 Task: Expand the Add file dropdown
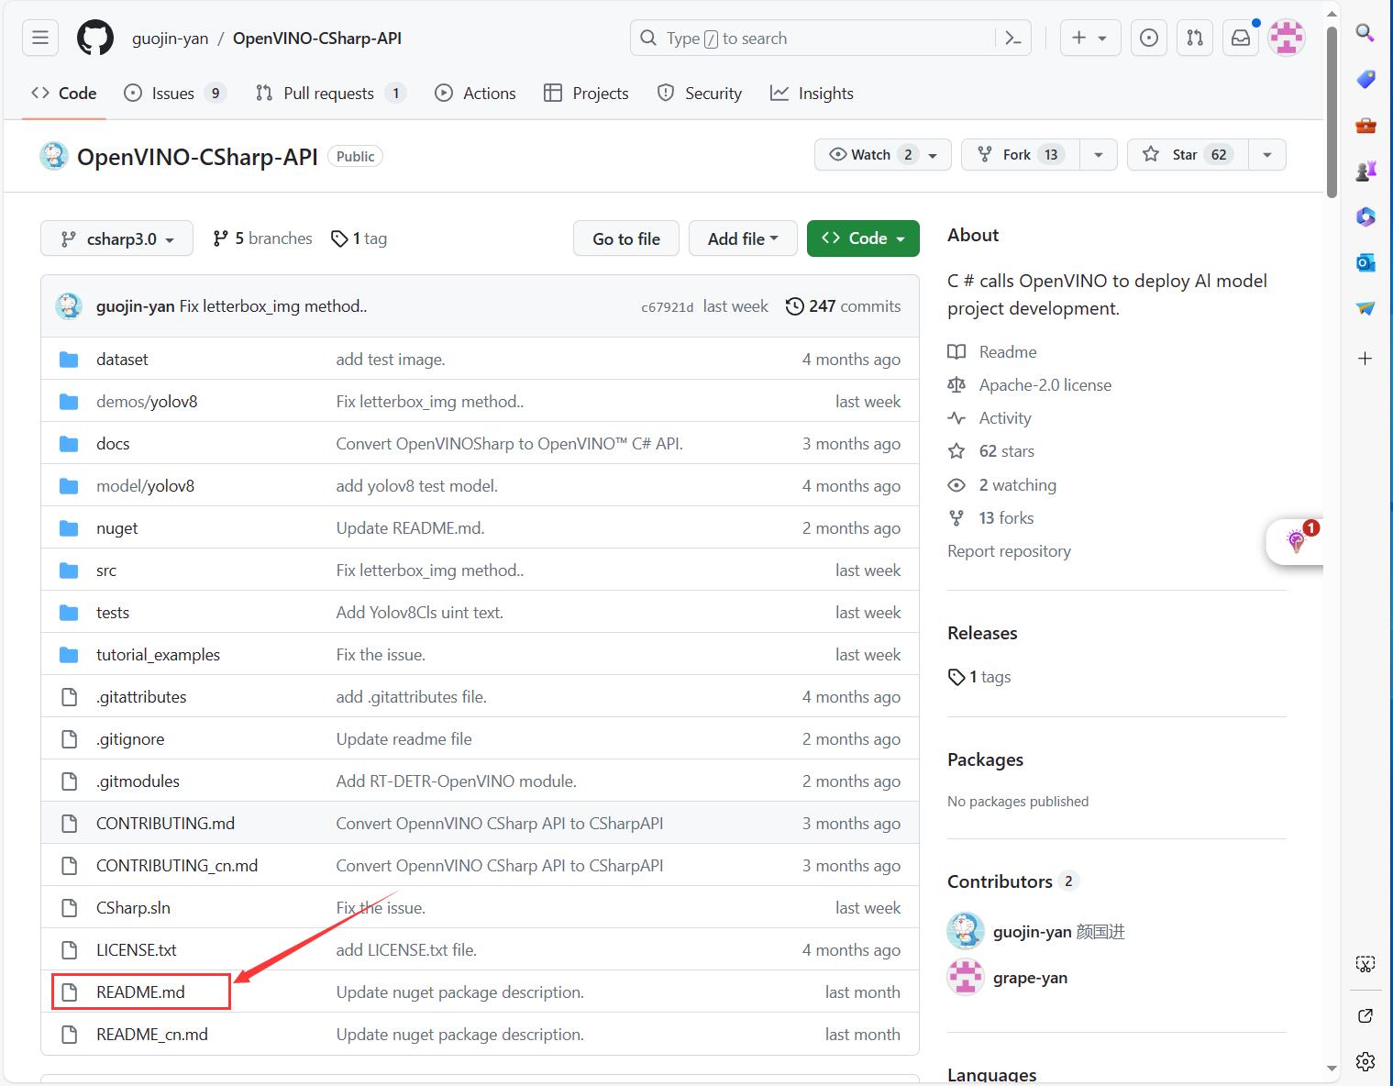[743, 238]
